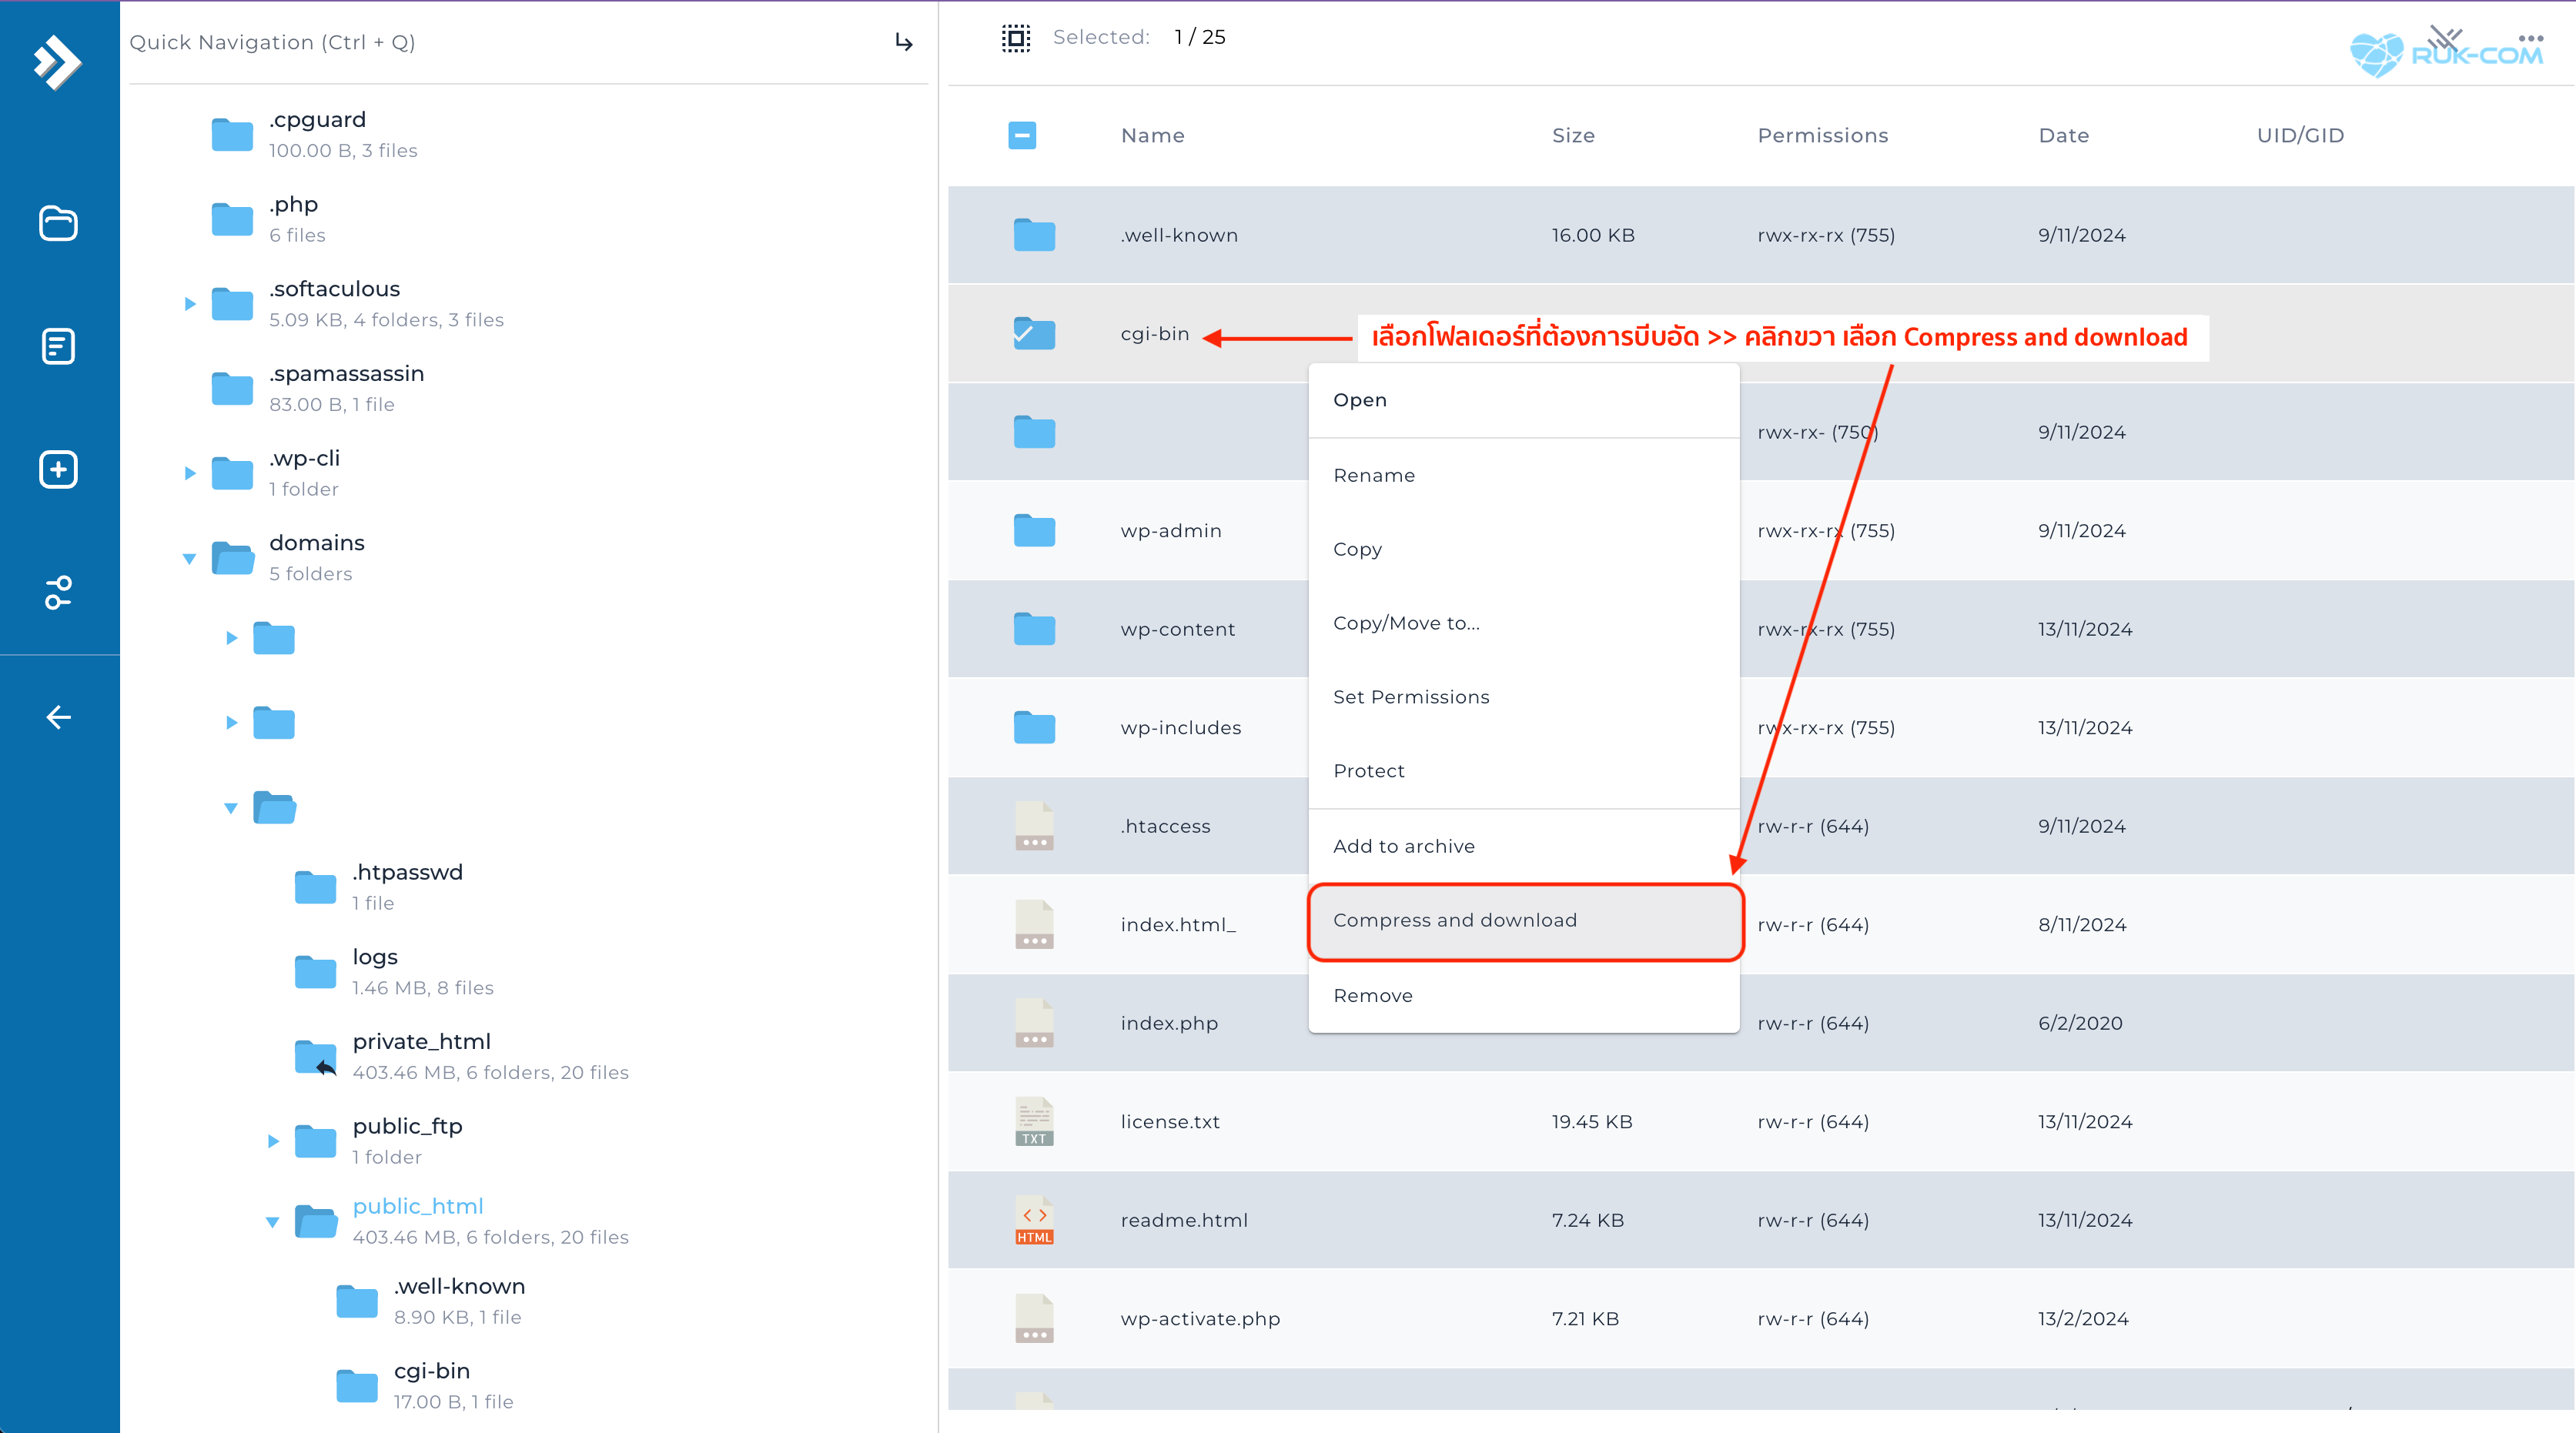Click the index.php file icon

[x=1034, y=1022]
